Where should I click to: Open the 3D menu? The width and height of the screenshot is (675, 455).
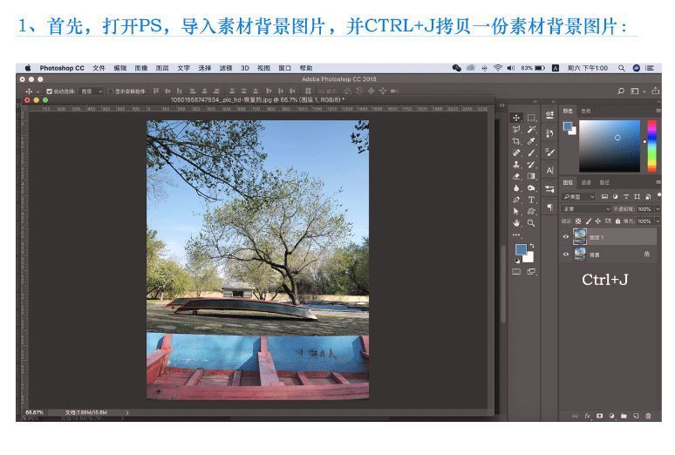tap(245, 68)
